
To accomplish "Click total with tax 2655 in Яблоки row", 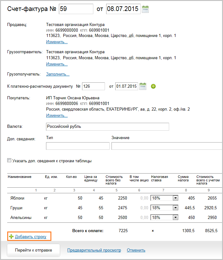I will tap(212, 198).
